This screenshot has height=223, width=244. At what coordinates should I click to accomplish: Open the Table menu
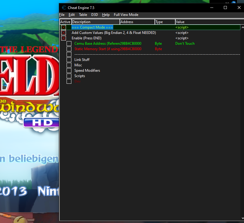point(83,15)
